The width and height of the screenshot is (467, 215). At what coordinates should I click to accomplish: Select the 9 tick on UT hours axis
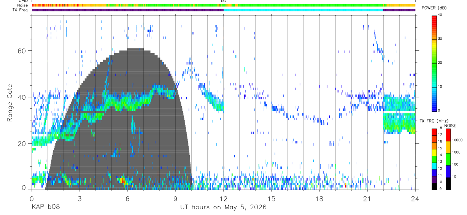pyautogui.click(x=175, y=198)
